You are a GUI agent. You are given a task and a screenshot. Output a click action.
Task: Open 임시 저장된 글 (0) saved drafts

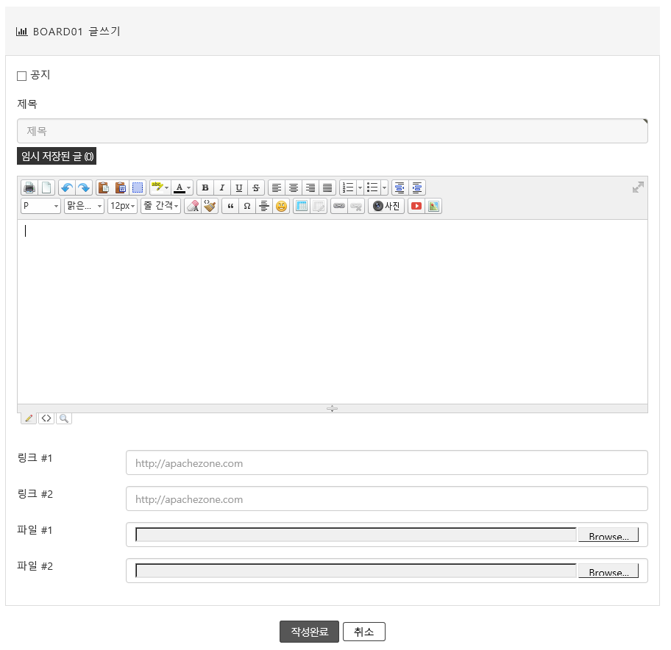click(x=57, y=156)
